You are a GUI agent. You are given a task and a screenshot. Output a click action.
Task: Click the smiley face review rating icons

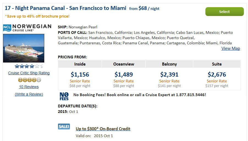pyautogui.click(x=29, y=80)
